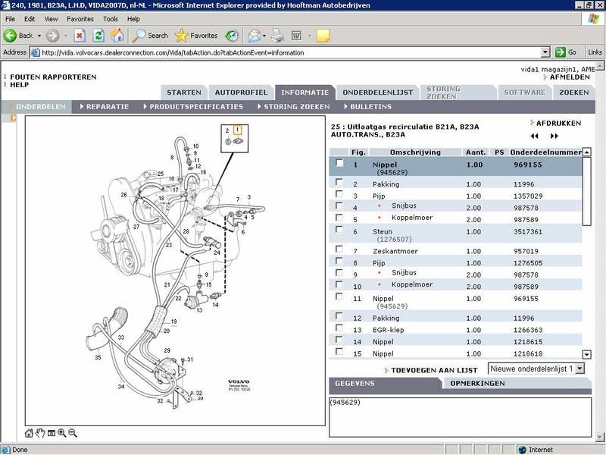Screen dimensions: 606x455
Task: Click the browser Back arrow icon
Action: [10, 36]
